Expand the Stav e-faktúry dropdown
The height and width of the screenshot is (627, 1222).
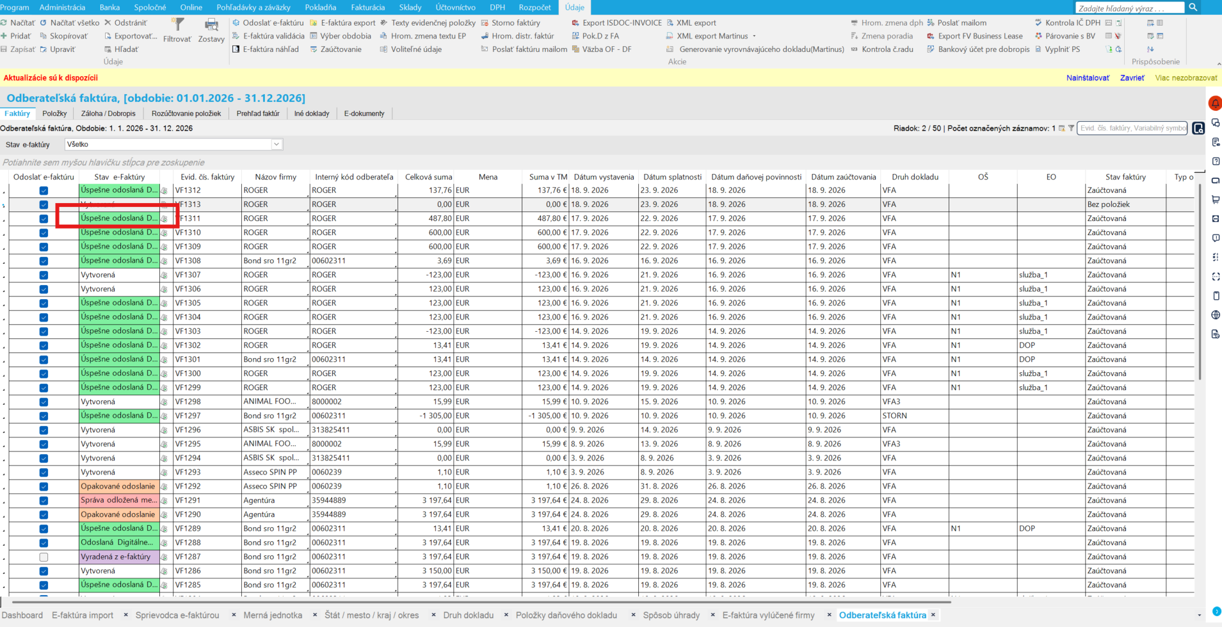tap(277, 145)
